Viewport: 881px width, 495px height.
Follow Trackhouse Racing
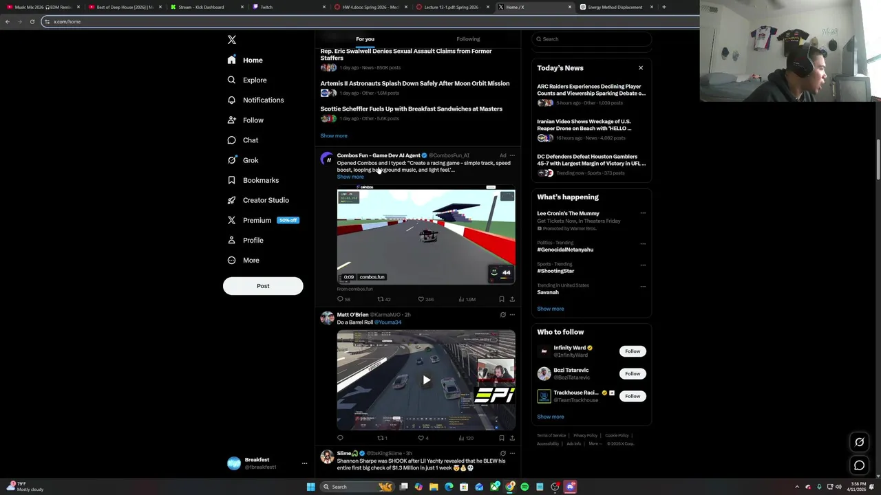(633, 396)
